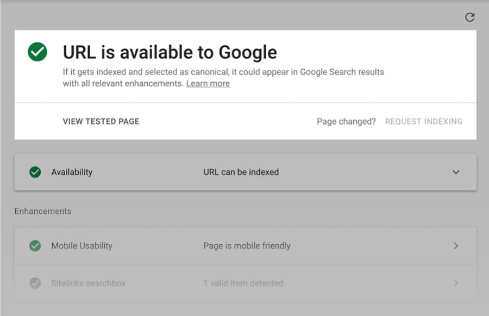
Task: Select the Sitelinks searchbox row label
Action: click(x=88, y=283)
